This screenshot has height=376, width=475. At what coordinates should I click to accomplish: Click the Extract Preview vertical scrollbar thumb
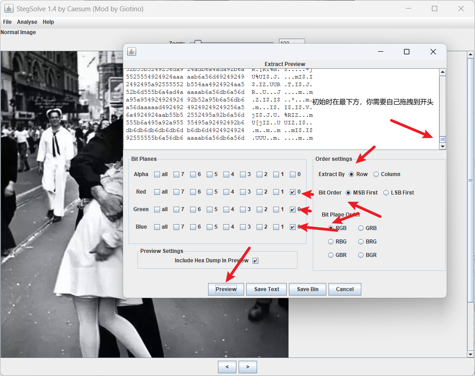(443, 140)
